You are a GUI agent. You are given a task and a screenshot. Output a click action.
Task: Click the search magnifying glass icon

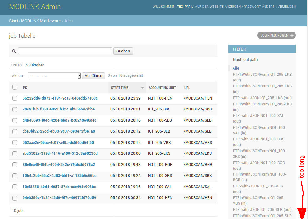pos(14,51)
